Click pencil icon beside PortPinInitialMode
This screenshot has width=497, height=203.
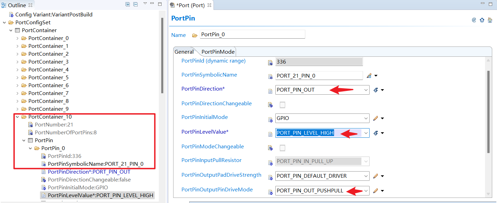point(375,118)
